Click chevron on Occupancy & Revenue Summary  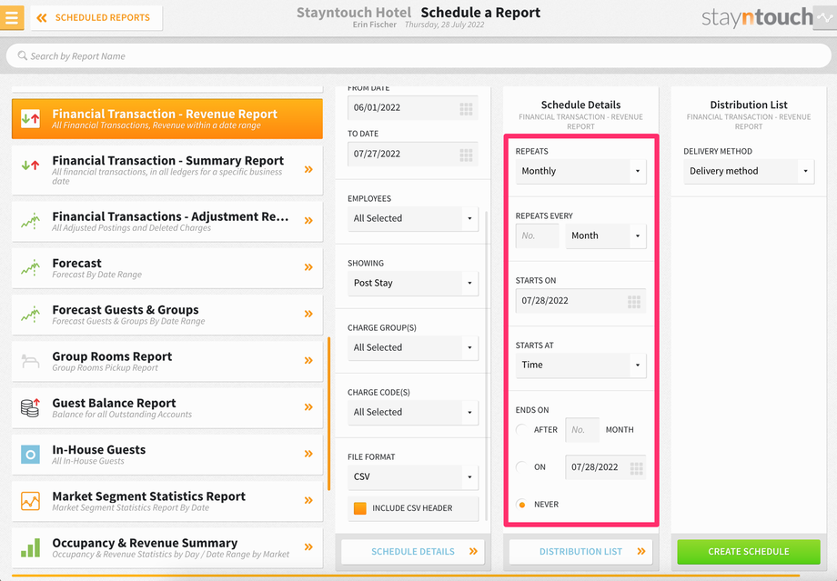click(x=308, y=546)
